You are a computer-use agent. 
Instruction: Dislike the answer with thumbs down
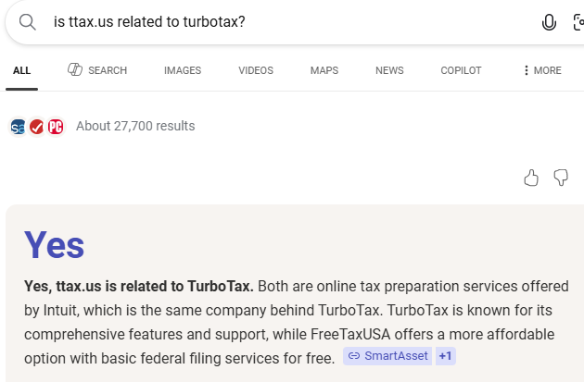click(561, 178)
